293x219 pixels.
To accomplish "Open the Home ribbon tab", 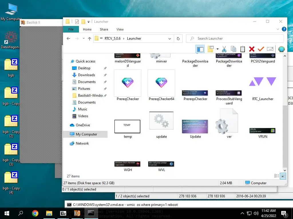I will tap(87, 29).
